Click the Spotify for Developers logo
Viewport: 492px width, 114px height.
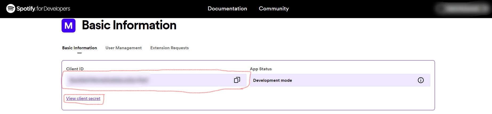pyautogui.click(x=38, y=9)
